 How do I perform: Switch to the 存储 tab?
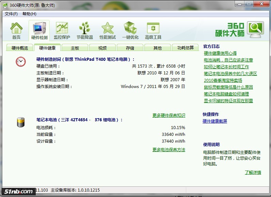(x=130, y=48)
